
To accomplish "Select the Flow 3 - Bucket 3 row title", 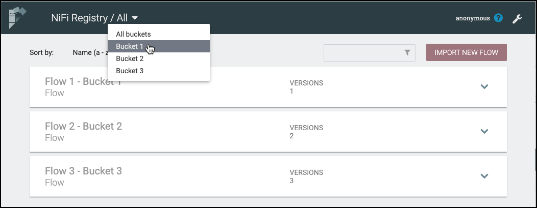I will coord(83,171).
